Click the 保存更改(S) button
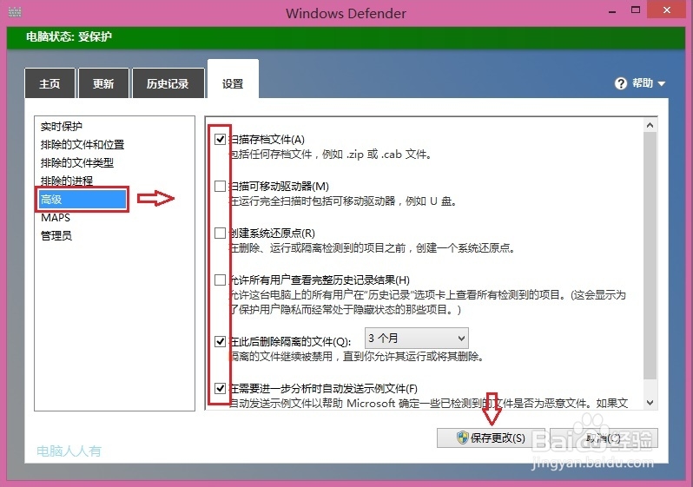 (x=491, y=438)
